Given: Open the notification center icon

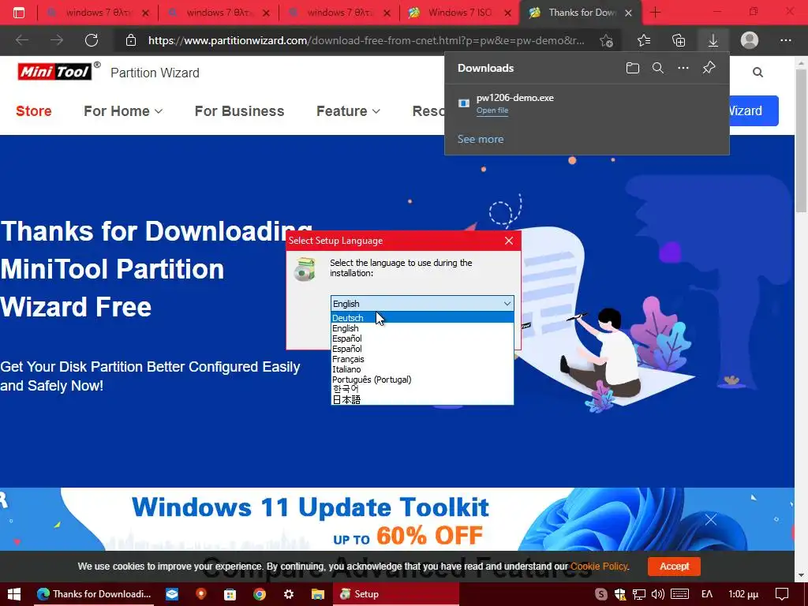Looking at the screenshot, I should point(782,594).
